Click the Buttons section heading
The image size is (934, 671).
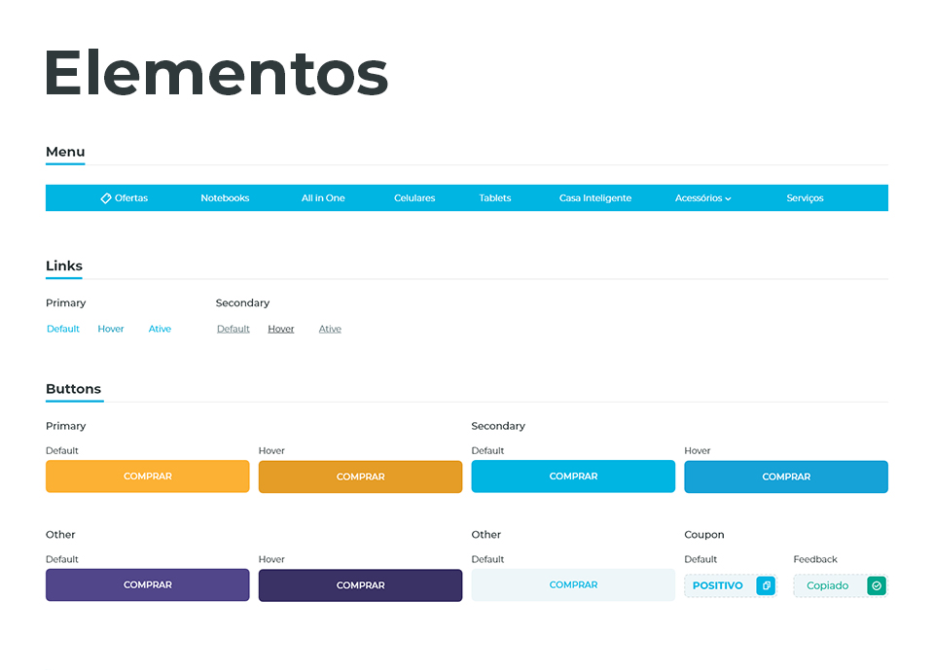pyautogui.click(x=73, y=389)
